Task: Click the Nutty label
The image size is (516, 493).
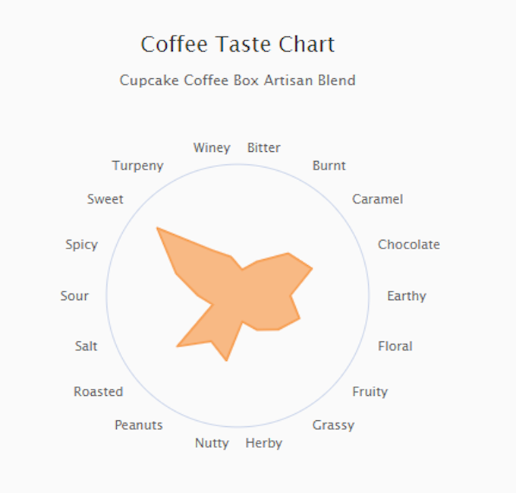Action: pos(212,444)
